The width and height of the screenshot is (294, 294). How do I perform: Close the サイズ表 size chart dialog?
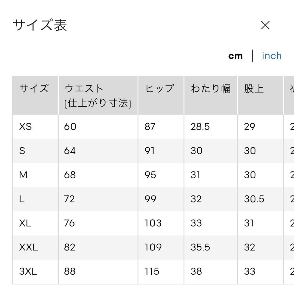265,25
